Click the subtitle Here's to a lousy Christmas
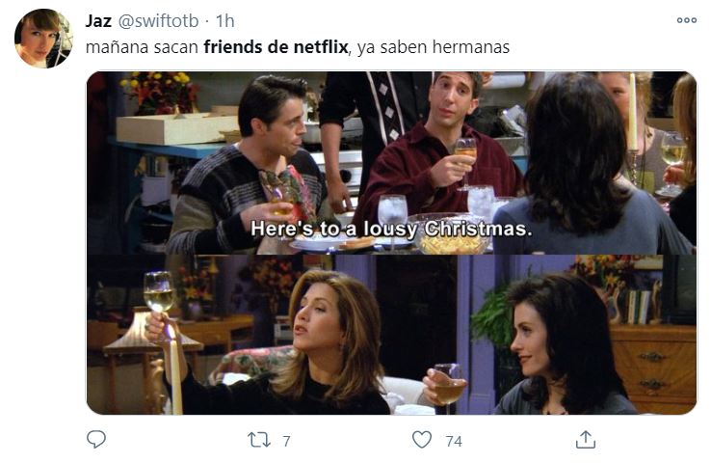Screen dimensions: 711x463 click(x=391, y=229)
